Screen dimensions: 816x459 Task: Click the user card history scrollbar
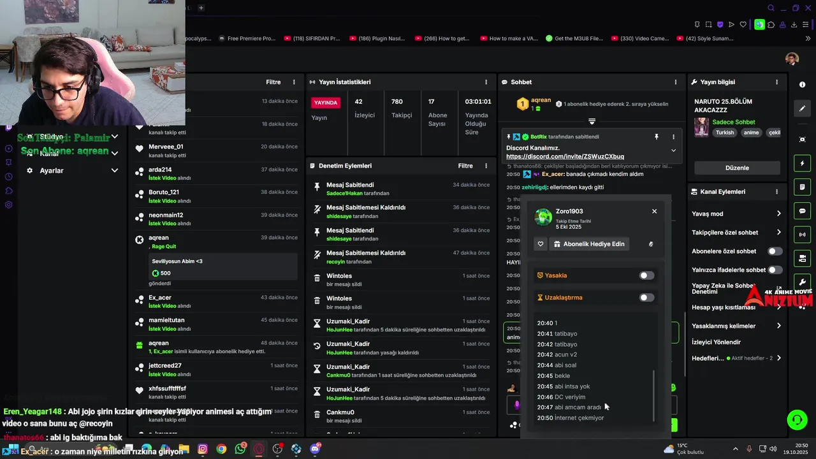pyautogui.click(x=654, y=395)
